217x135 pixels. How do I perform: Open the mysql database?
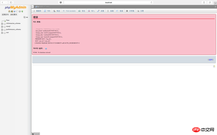[8, 26]
